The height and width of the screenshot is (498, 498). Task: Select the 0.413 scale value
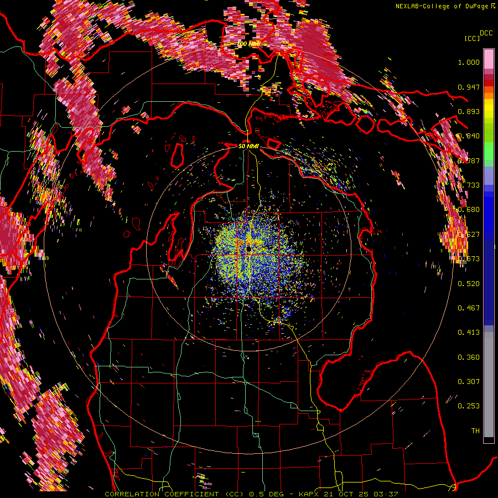click(469, 333)
